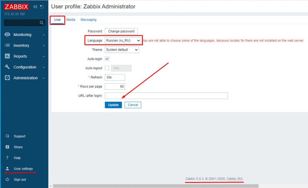Click the sidebar hide/compact view icon
Screen dimensions: 308x188
pos(42,7)
